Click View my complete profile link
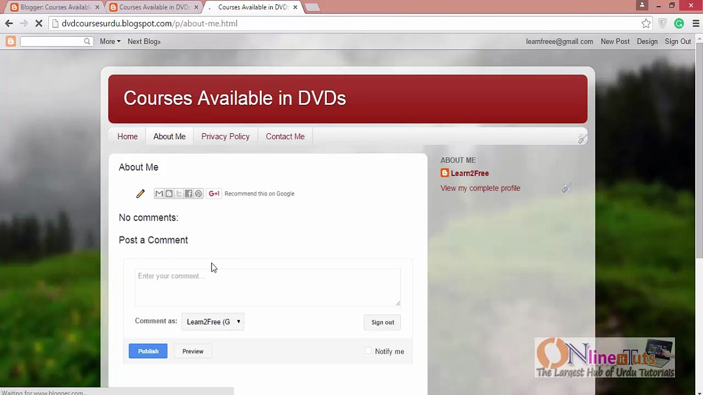 480,188
